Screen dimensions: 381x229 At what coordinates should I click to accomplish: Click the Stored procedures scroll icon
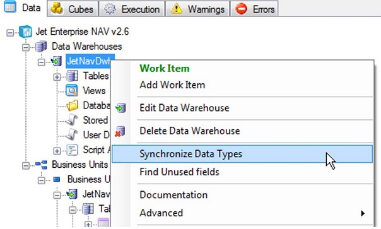click(x=72, y=120)
